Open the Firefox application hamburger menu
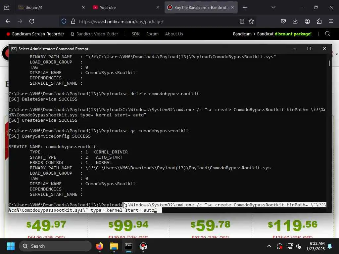Screen dimensions: 339x254 pos(331,21)
